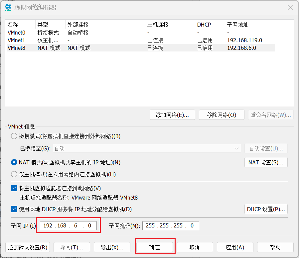Click 重命名网络(W)... button
The width and height of the screenshot is (299, 258).
[x=271, y=115]
